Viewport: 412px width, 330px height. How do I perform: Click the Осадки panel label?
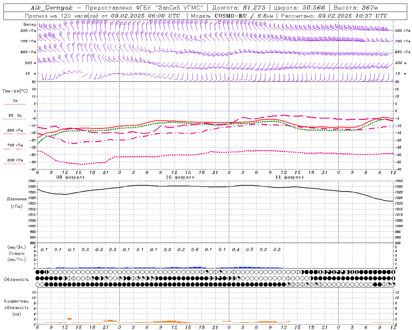click(17, 253)
